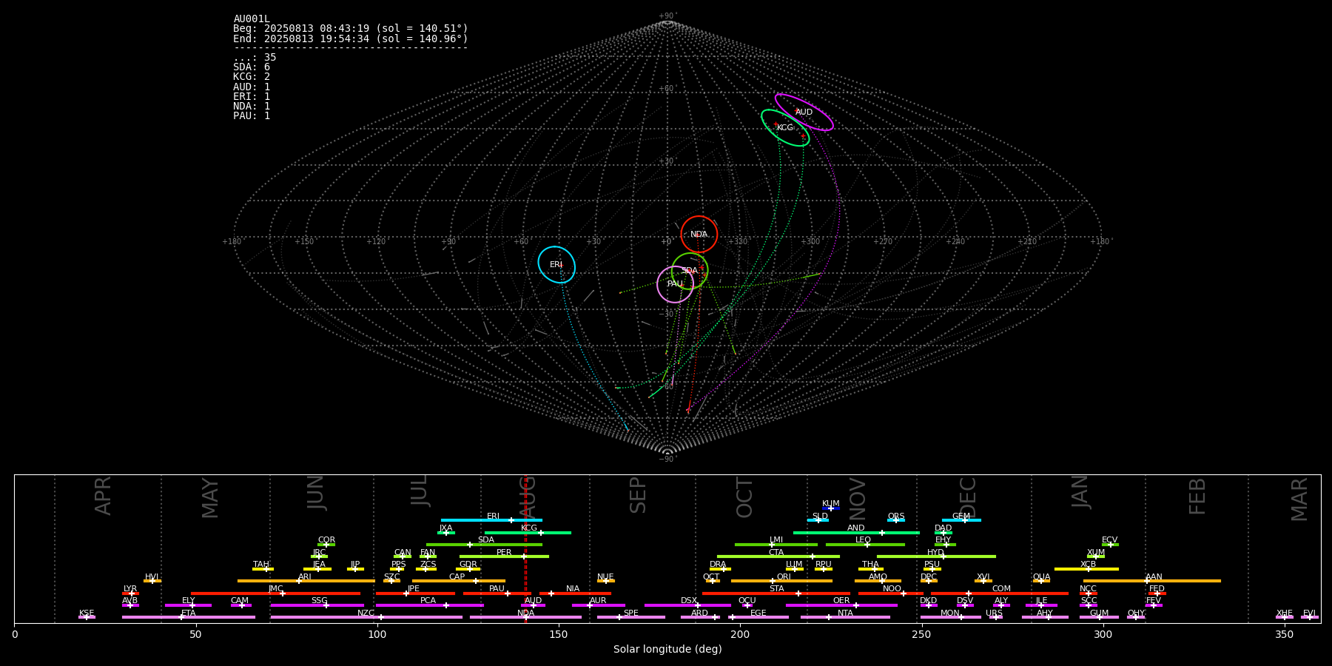
Task: Select the cyan ERI radiant circle on the map
Action: (x=556, y=265)
